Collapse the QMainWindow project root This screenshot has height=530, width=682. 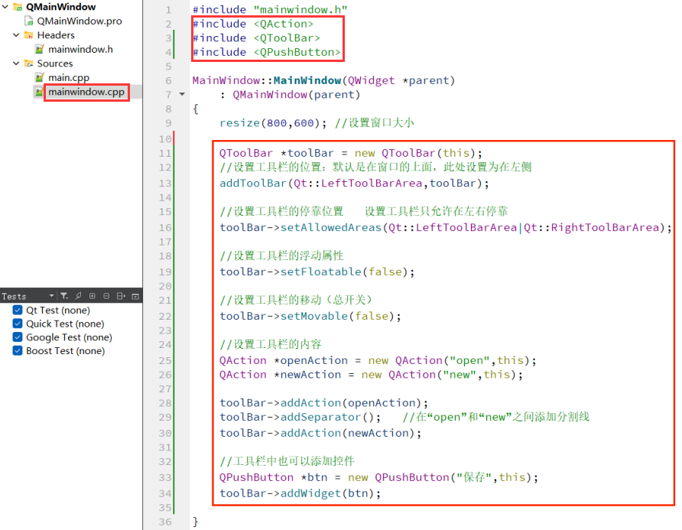(x=5, y=7)
